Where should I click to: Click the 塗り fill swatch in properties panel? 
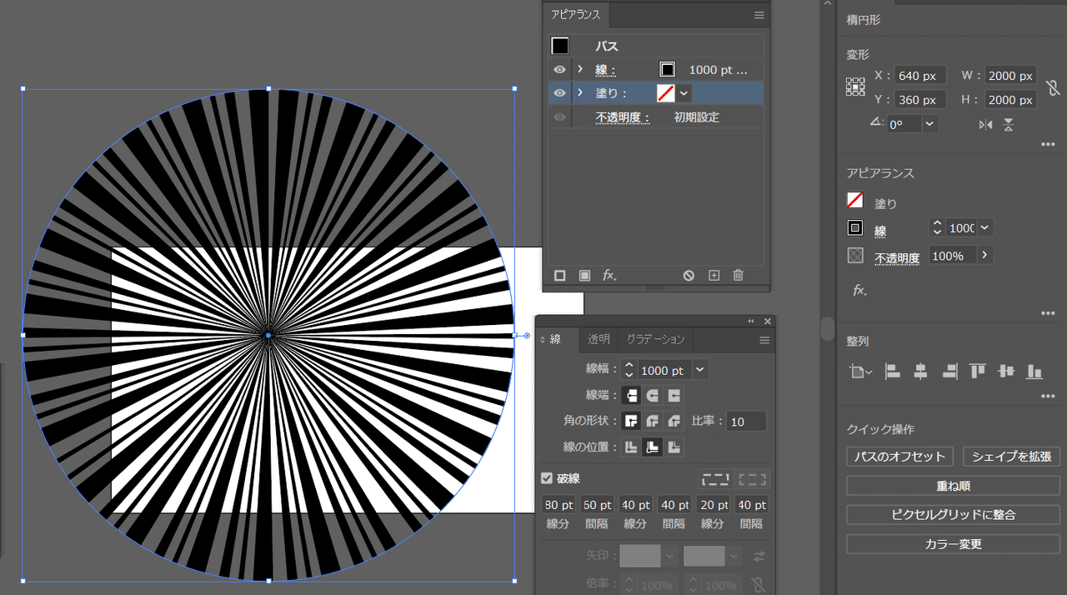(x=854, y=201)
